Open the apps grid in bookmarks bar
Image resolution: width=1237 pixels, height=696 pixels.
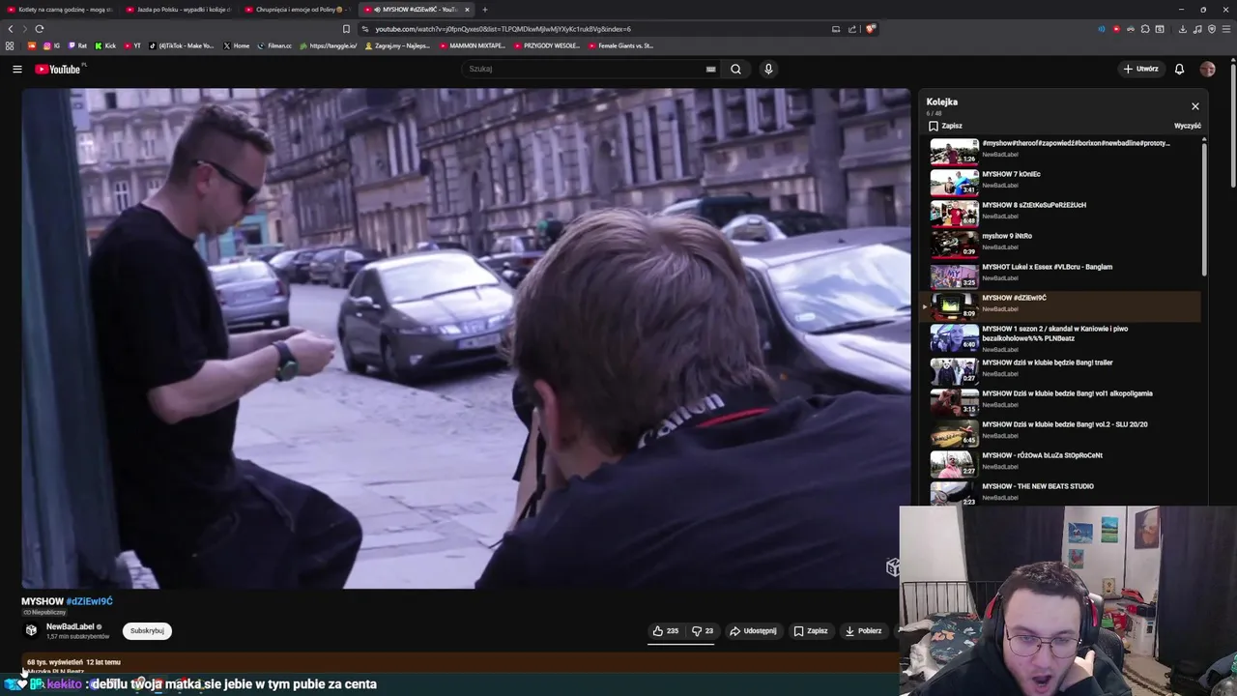10,45
